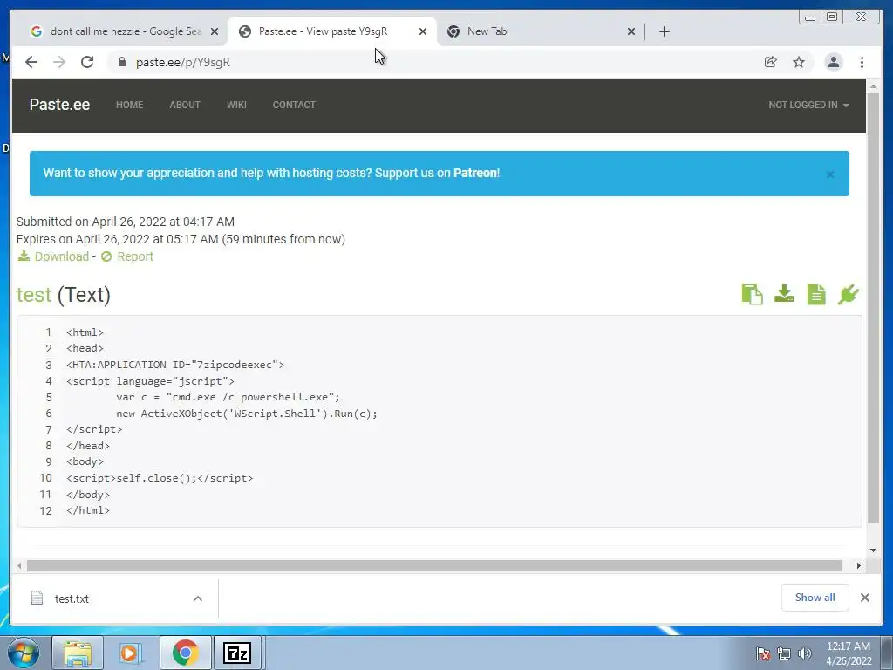Image resolution: width=893 pixels, height=670 pixels.
Task: View raw paste with the document icon
Action: pos(816,295)
